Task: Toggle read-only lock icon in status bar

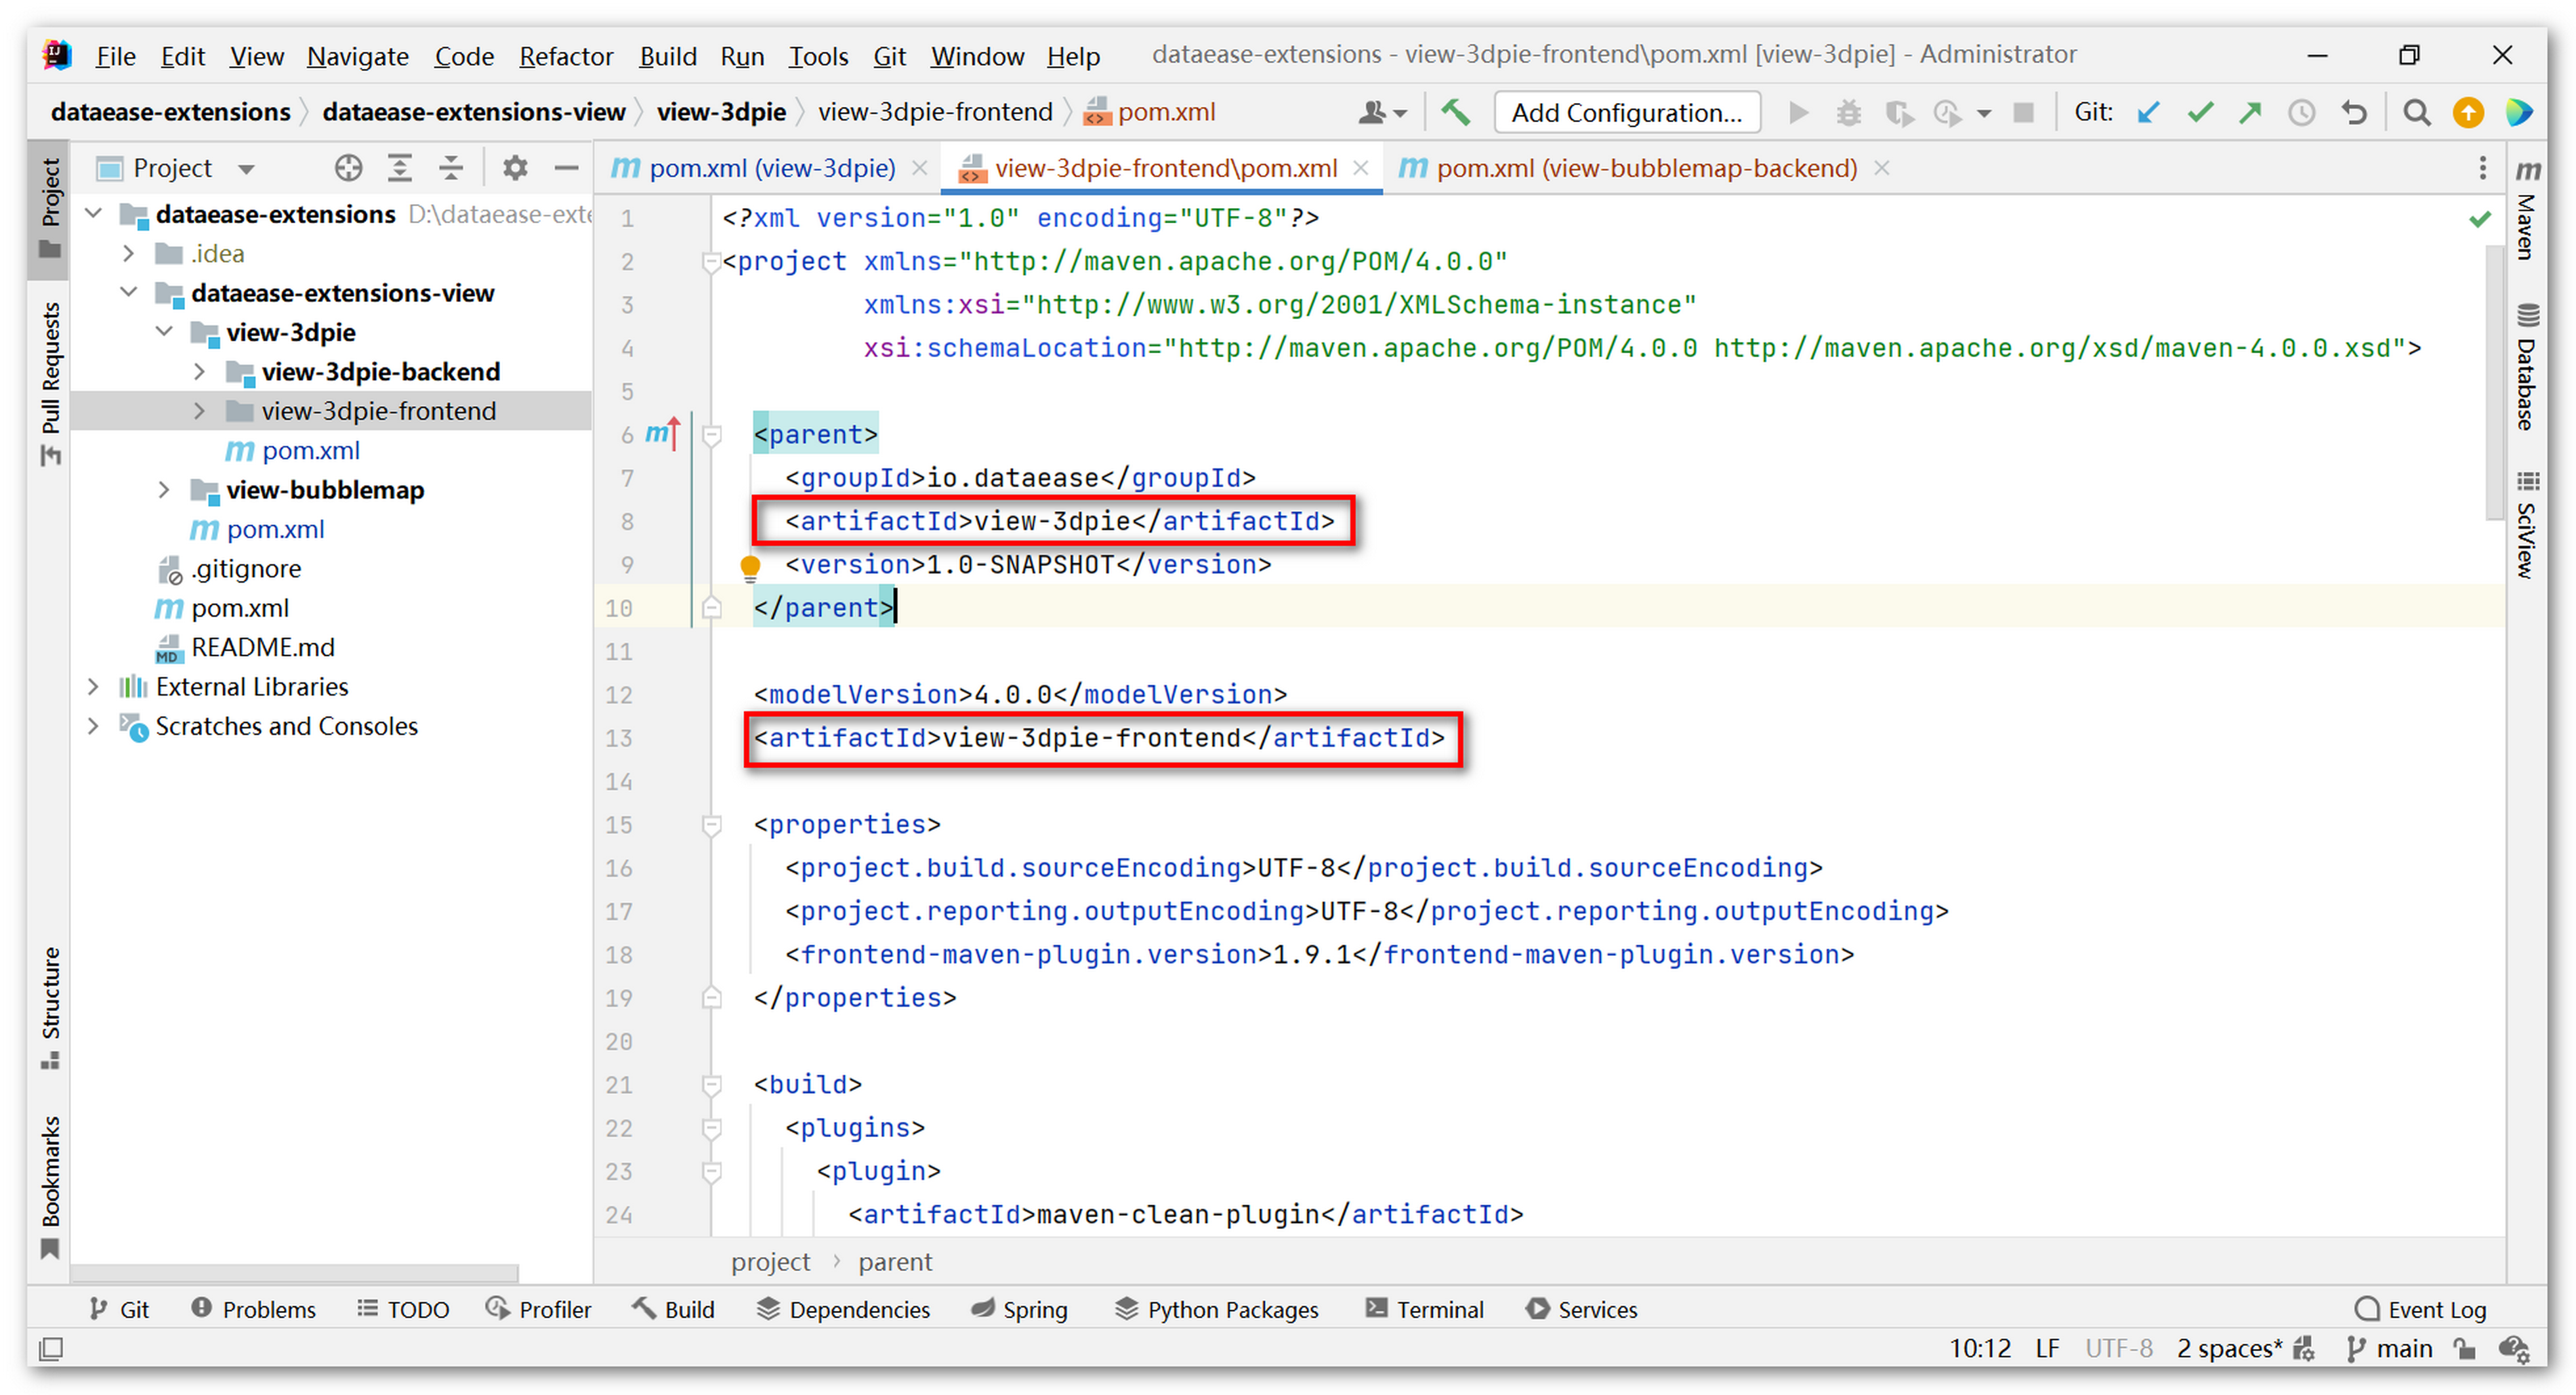Action: pyautogui.click(x=2465, y=1348)
